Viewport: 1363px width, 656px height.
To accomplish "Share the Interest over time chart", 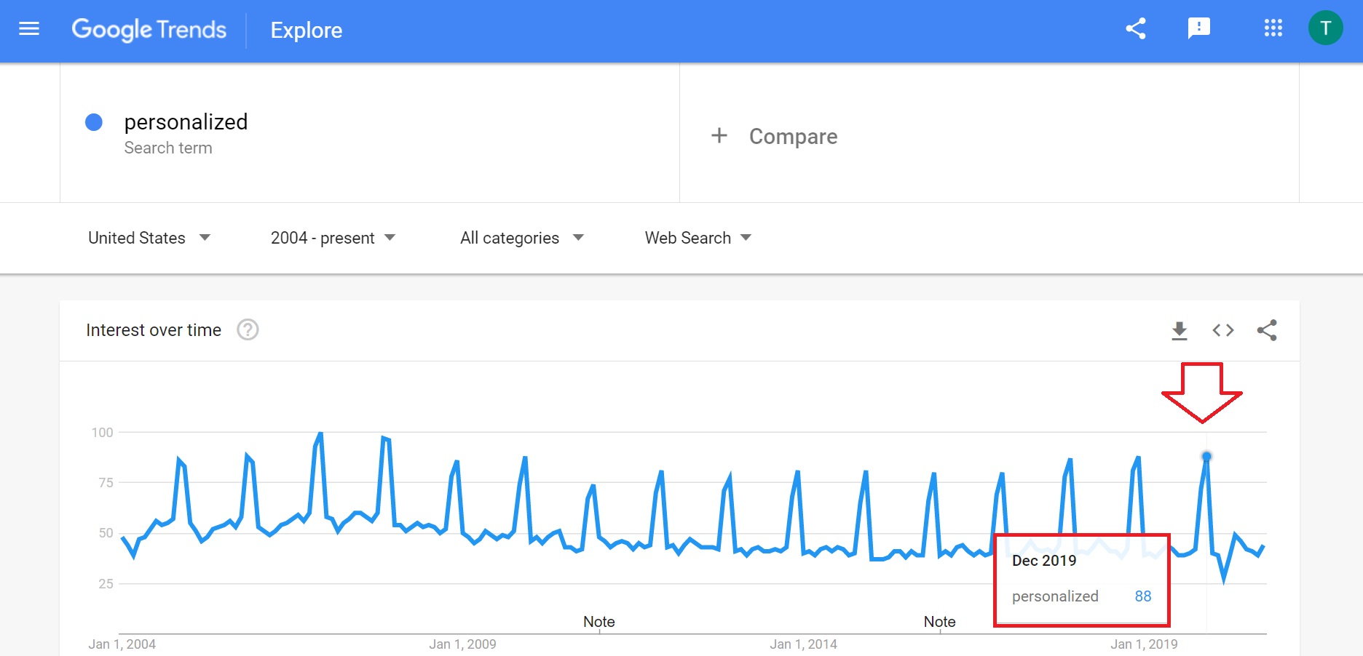I will [1267, 331].
